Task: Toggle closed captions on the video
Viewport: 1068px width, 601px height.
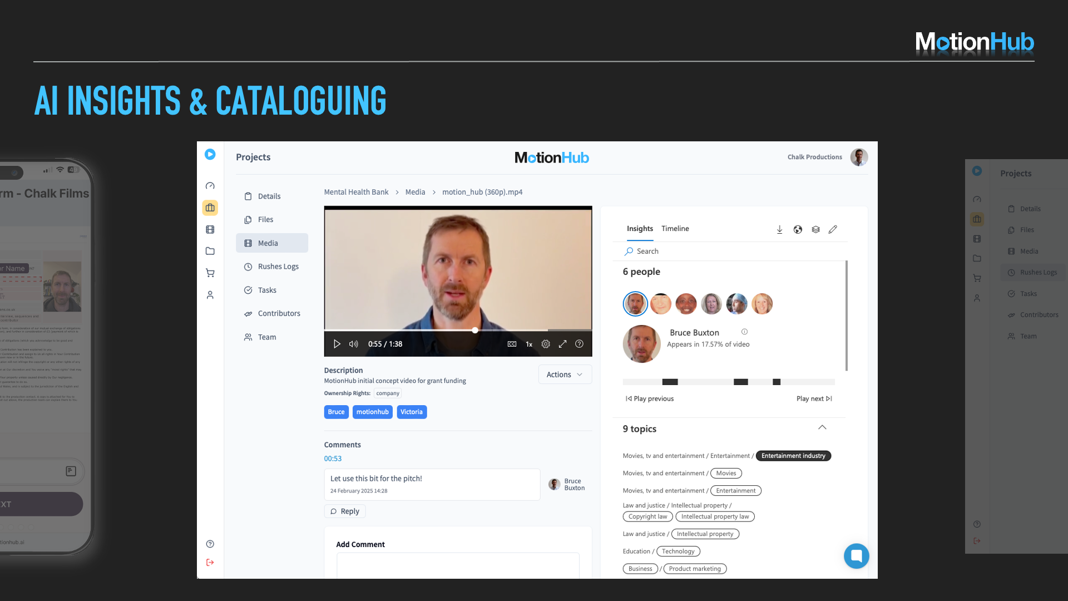Action: 512,344
